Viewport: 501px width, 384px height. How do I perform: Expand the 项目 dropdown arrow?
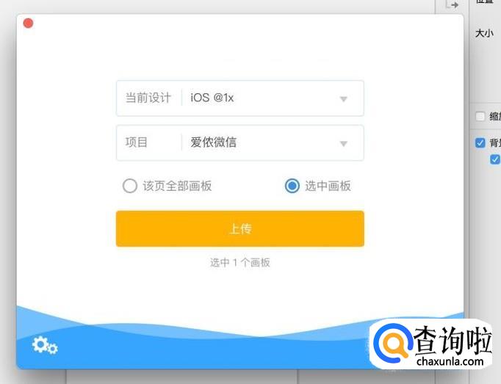click(344, 144)
